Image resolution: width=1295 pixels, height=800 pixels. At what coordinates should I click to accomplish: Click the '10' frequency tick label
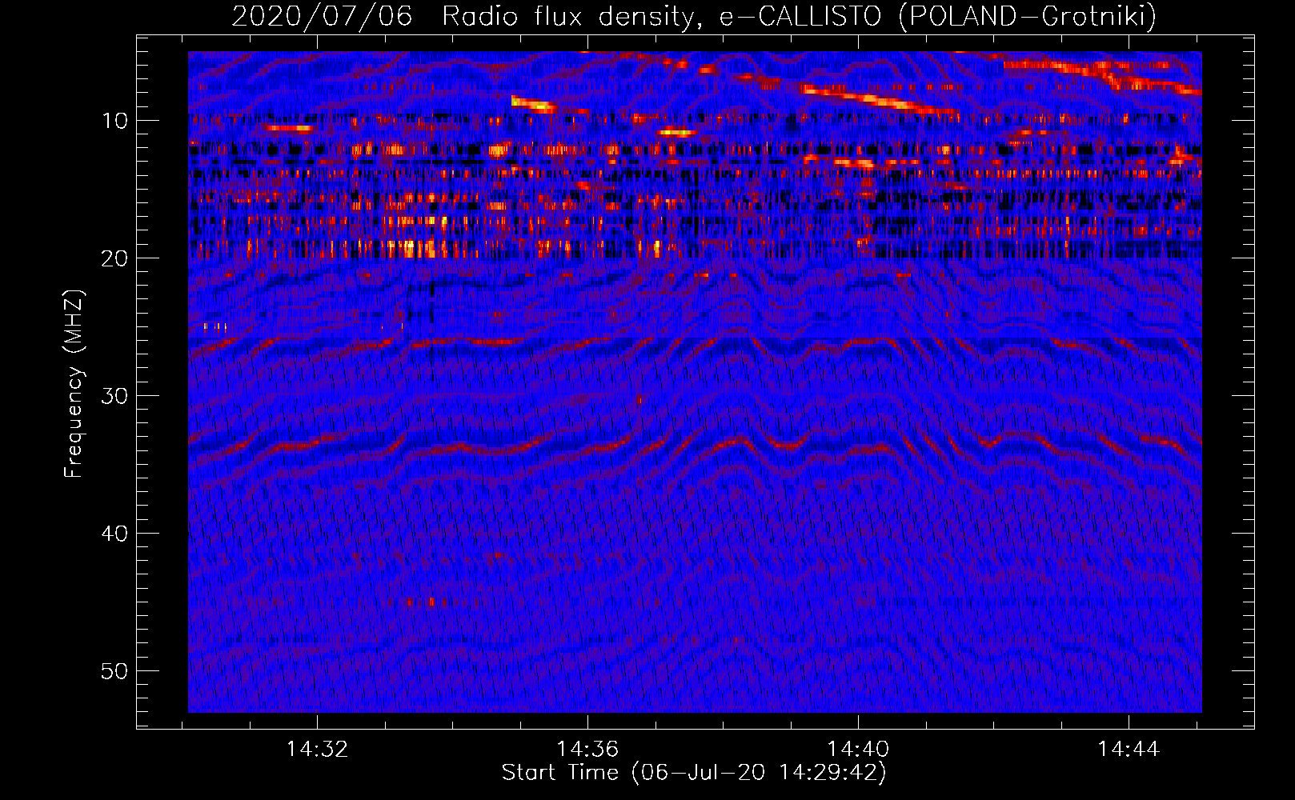pyautogui.click(x=115, y=121)
